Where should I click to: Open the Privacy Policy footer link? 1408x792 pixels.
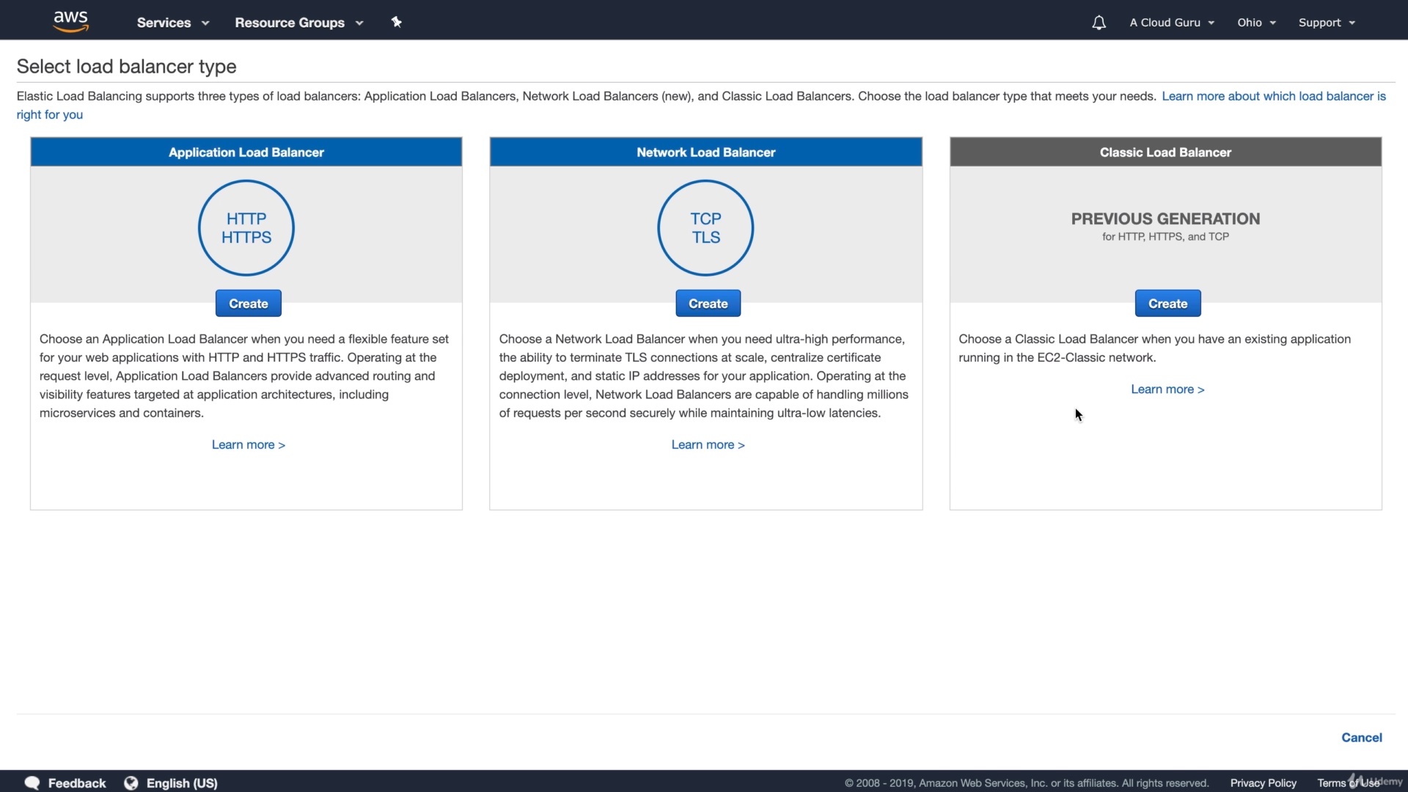1263,783
